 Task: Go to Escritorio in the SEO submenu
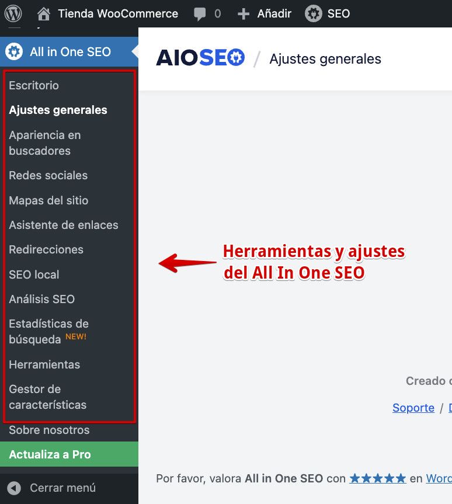(x=34, y=85)
